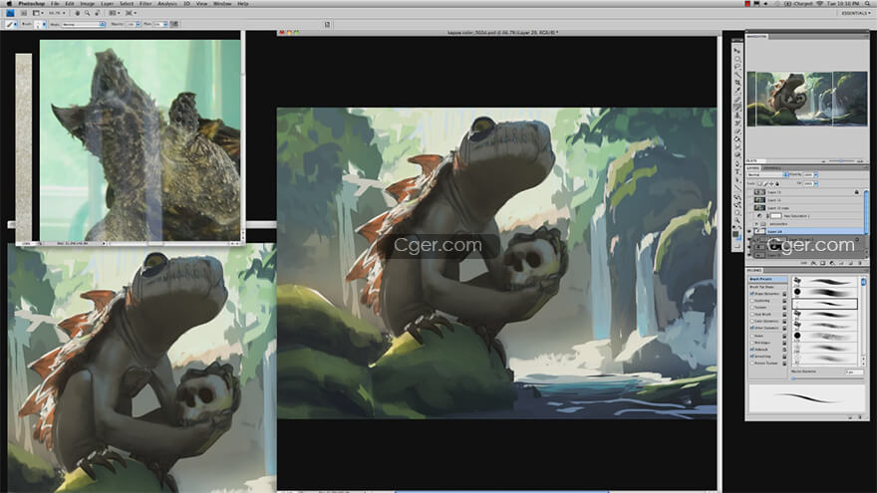Toggle the Airbrush checkbox in Brushes panel
The height and width of the screenshot is (493, 877).
point(751,350)
